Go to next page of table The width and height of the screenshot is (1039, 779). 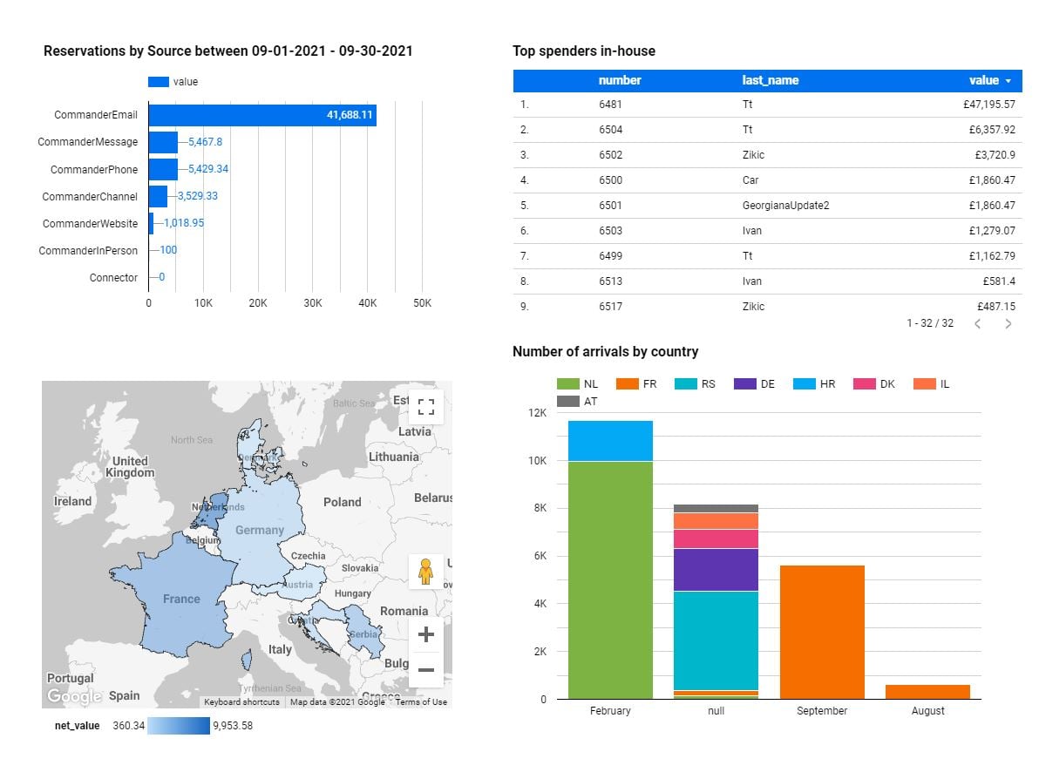point(1008,323)
